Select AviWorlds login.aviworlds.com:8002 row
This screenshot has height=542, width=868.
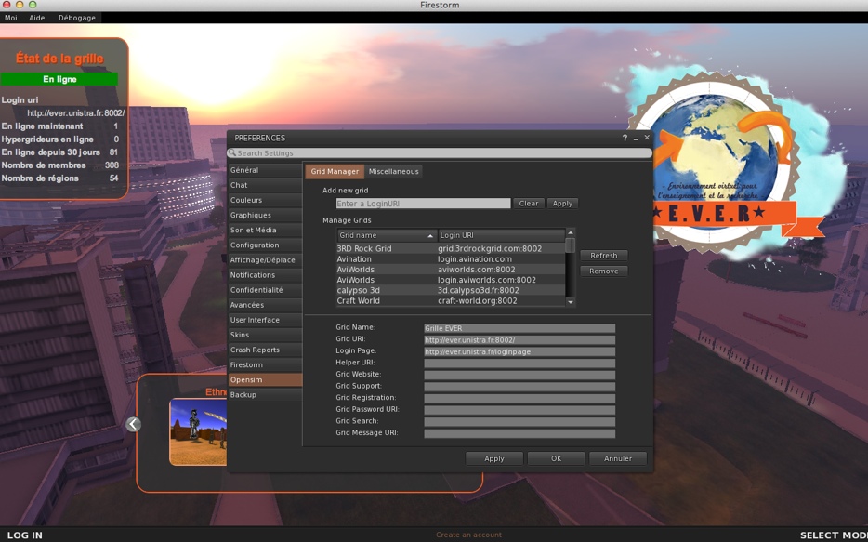pos(451,280)
